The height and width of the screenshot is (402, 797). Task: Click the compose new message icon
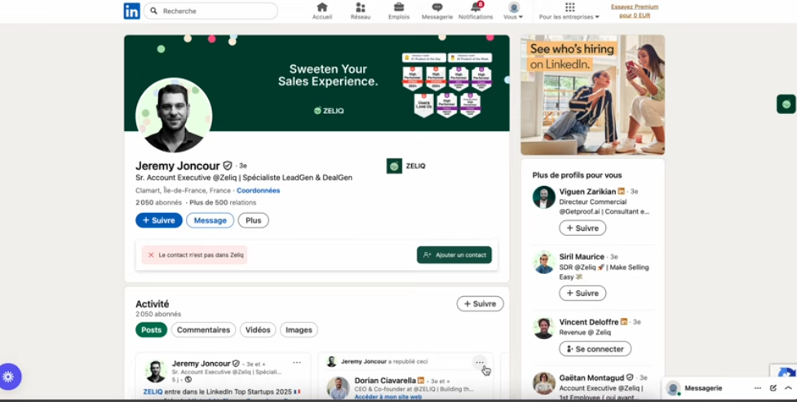[773, 388]
